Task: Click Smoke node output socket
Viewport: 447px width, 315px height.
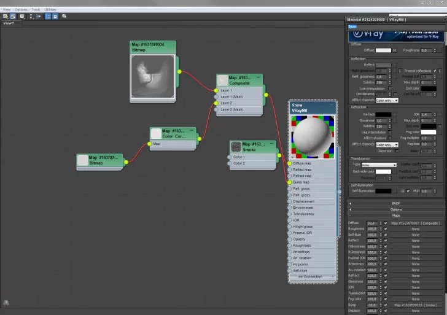Action: pyautogui.click(x=279, y=155)
